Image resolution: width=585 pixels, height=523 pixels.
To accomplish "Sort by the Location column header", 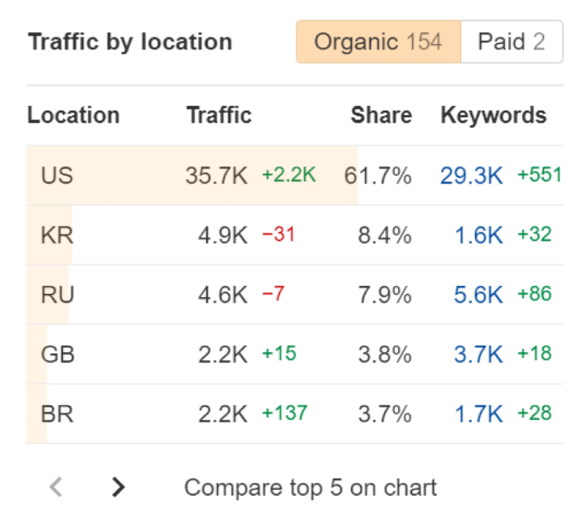I will [x=74, y=115].
